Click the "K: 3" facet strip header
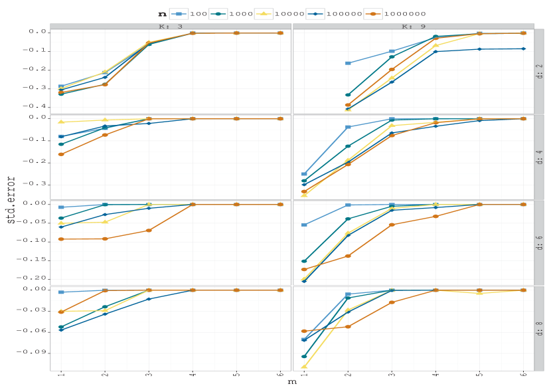This screenshot has width=551, height=386. coord(171,27)
